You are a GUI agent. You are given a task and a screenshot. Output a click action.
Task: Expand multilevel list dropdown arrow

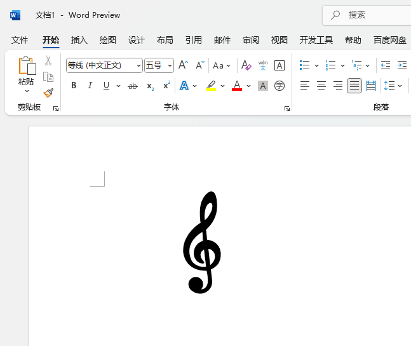[x=368, y=65]
